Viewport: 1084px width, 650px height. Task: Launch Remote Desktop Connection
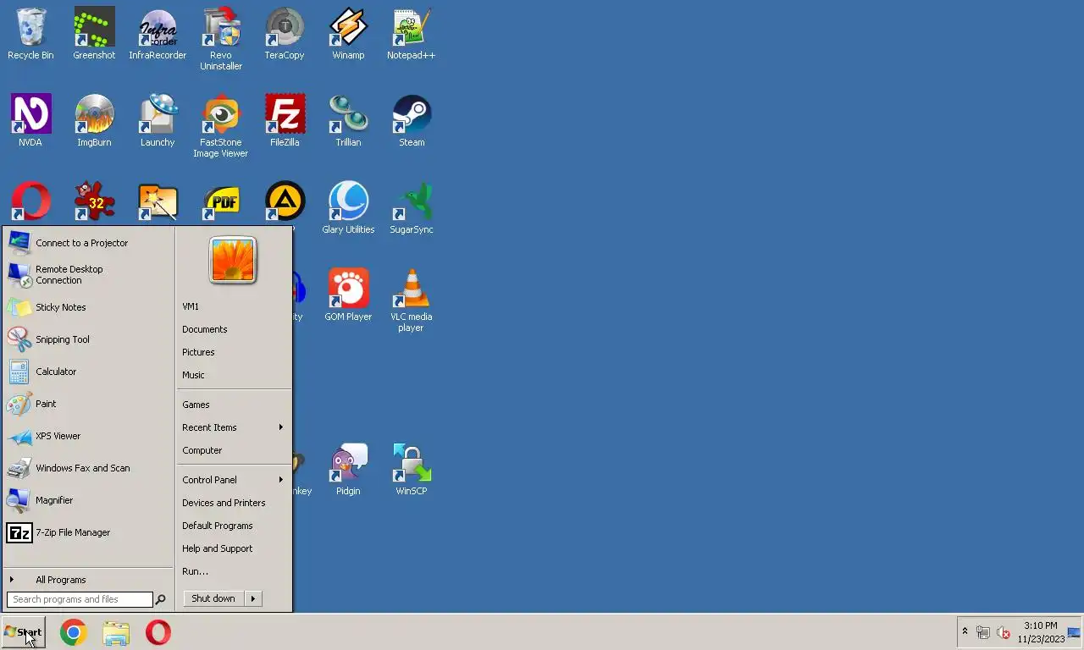coord(89,275)
